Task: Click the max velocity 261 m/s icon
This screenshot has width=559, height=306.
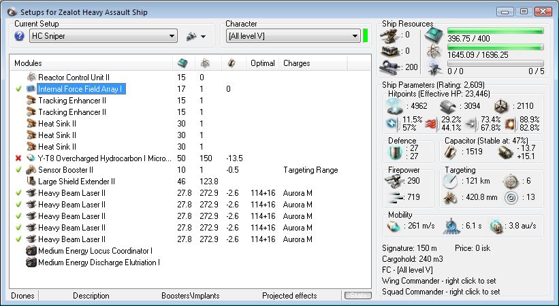Action: [x=394, y=226]
